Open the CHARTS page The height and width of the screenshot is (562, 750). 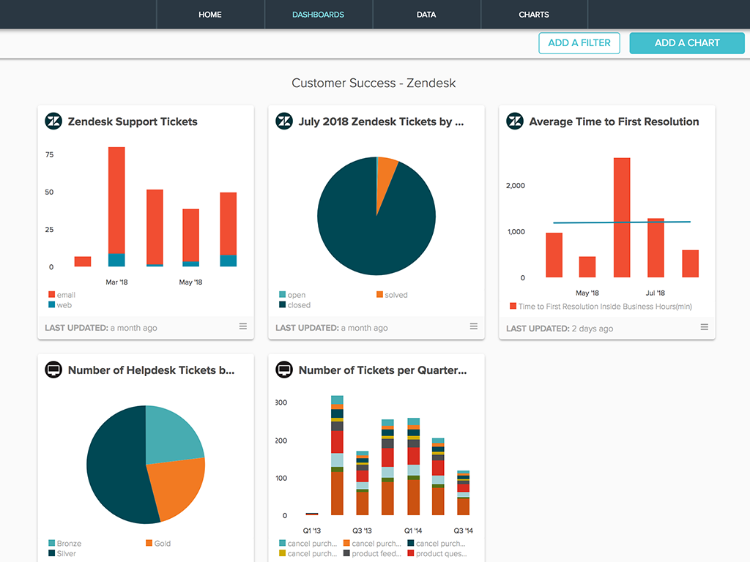coord(534,15)
